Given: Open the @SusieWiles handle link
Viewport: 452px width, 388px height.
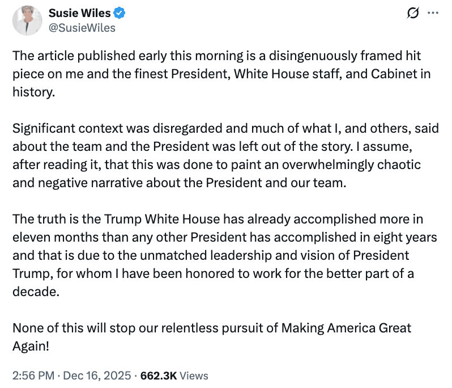Looking at the screenshot, I should (82, 27).
